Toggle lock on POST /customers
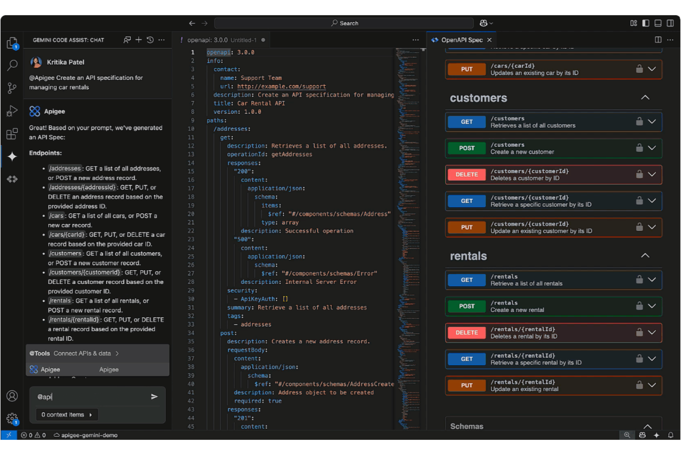 pyautogui.click(x=639, y=148)
